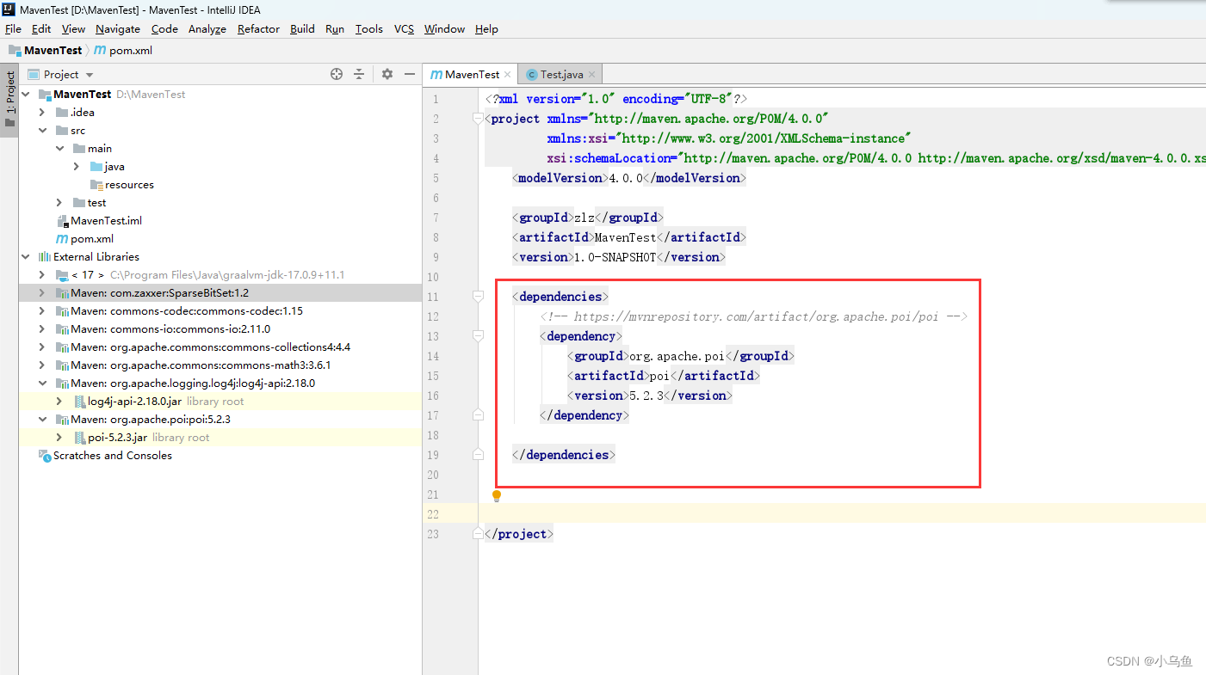
Task: Place cursor on the empty line 22
Action: [x=844, y=514]
